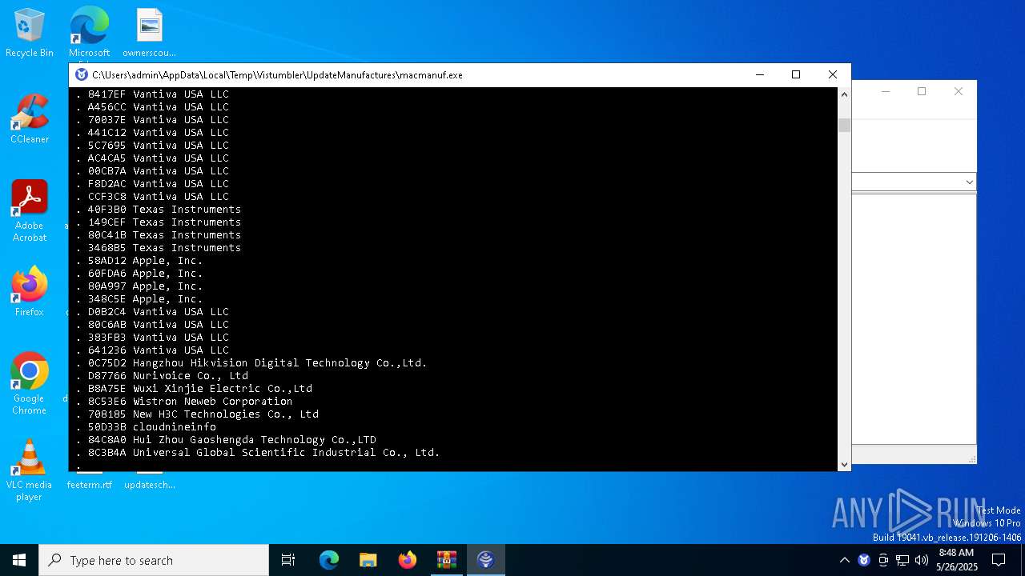This screenshot has height=576, width=1025.
Task: Open File Explorer from the taskbar
Action: [x=368, y=560]
